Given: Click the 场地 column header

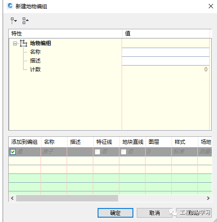Looking at the screenshot, I should (205, 142).
